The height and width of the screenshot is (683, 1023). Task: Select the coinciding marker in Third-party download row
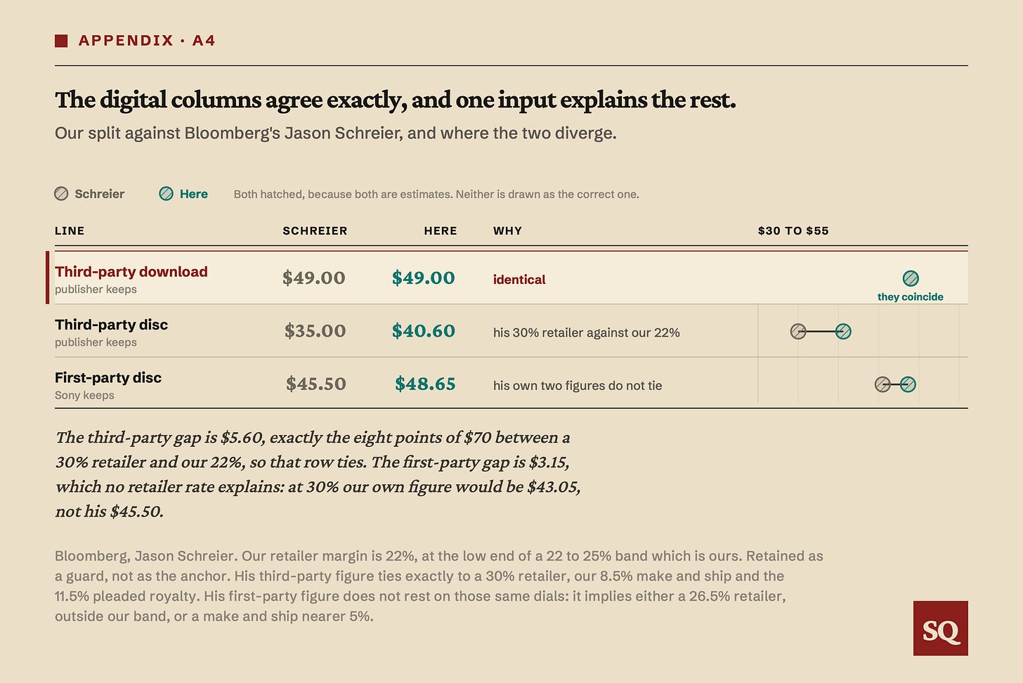(911, 278)
